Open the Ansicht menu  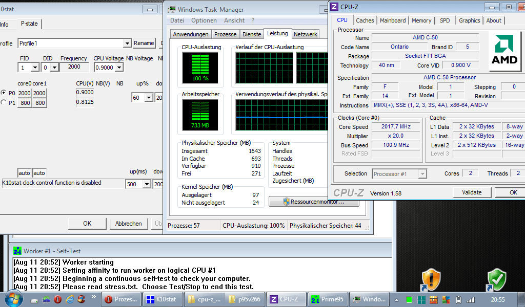(x=234, y=20)
